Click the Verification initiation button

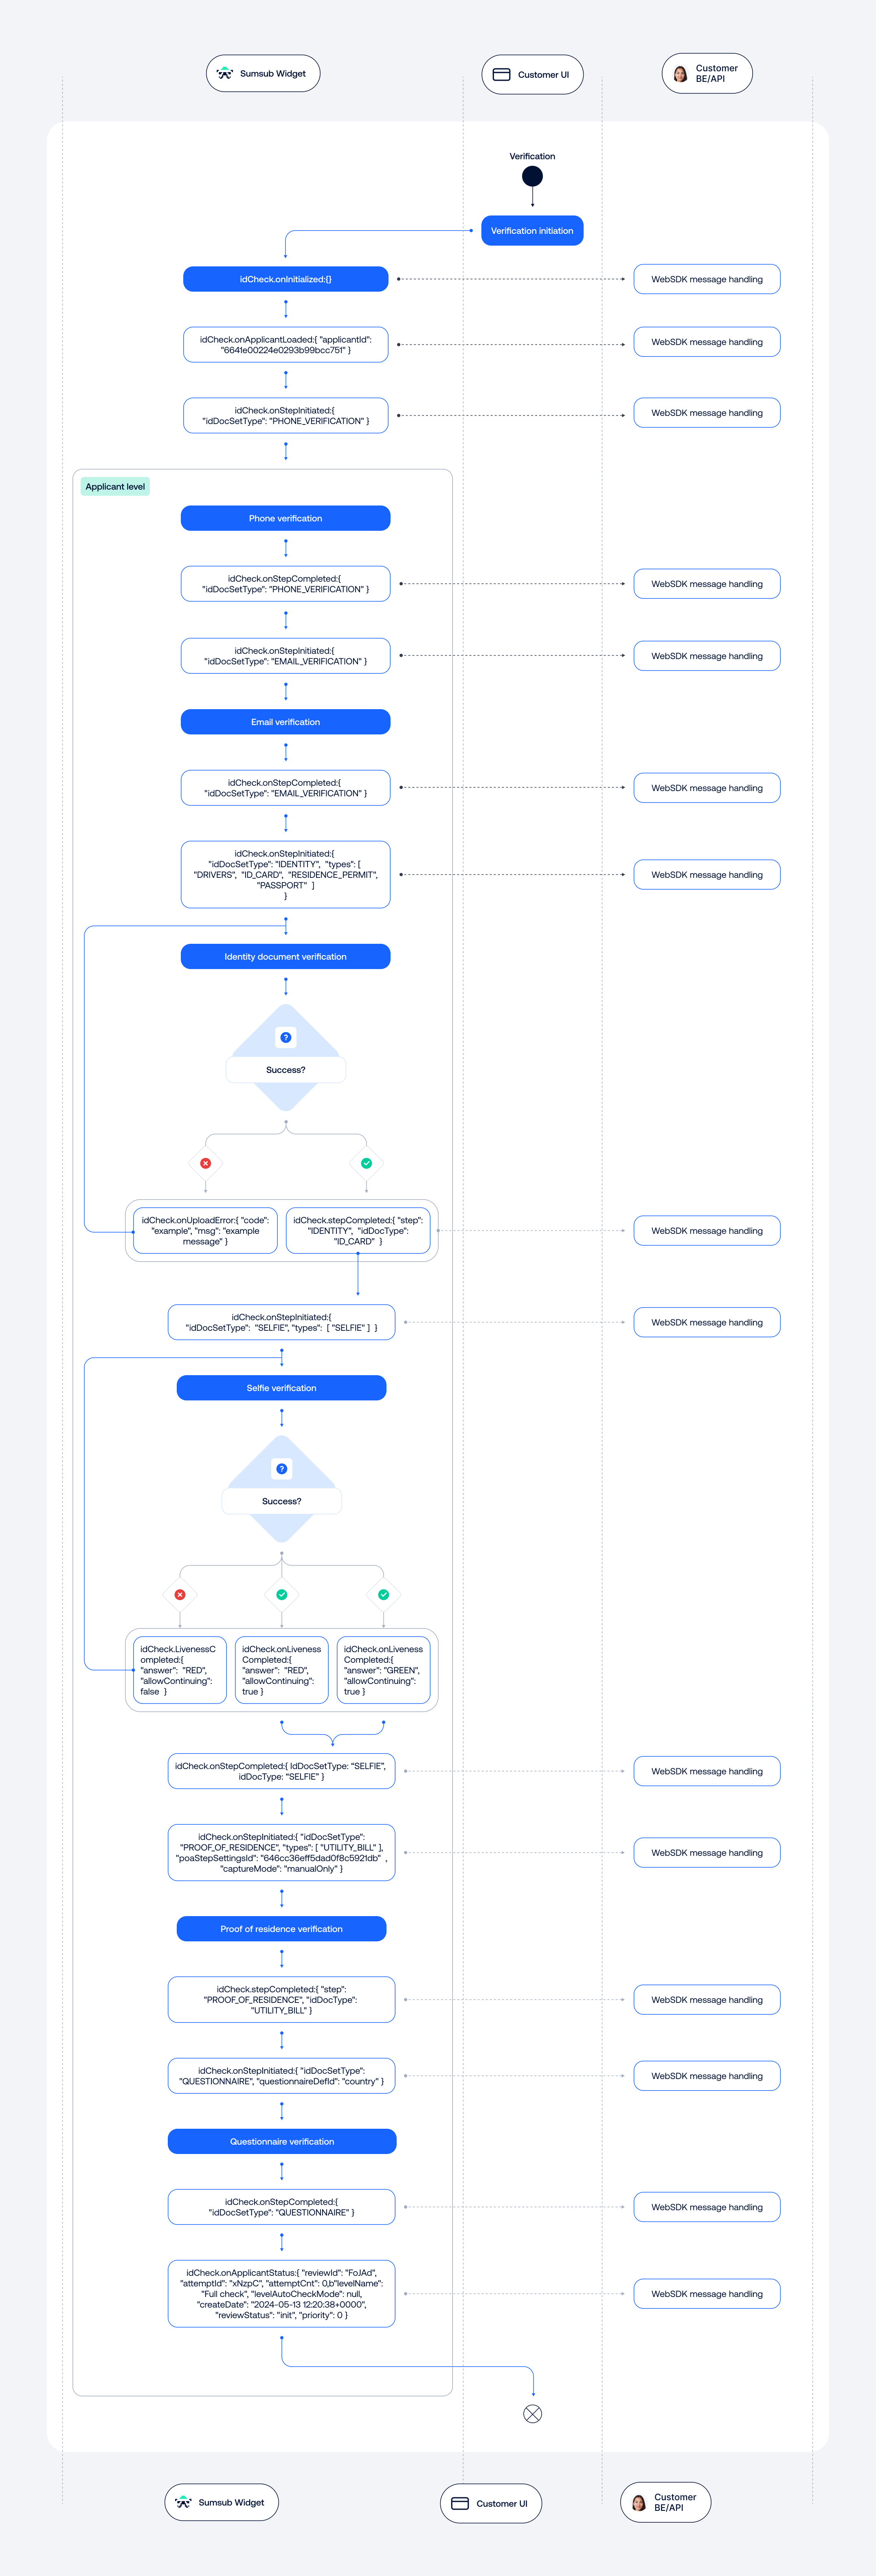click(532, 231)
